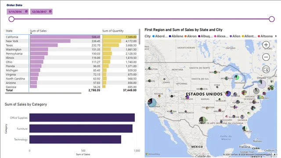Edit the 12/30/2017 end date field

41,12
